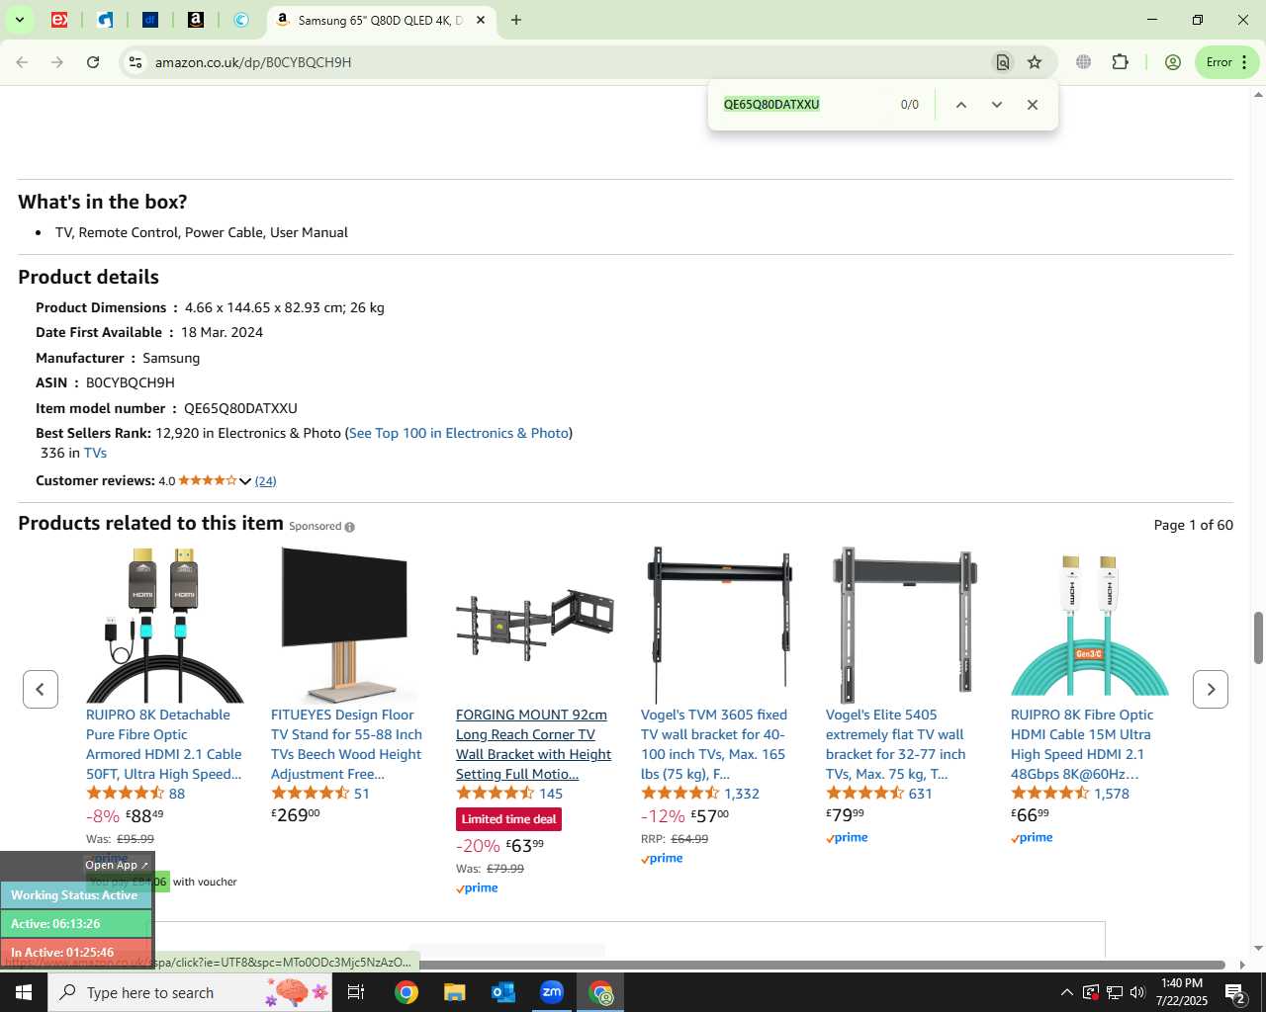Show previous related products carousel page

coord(41,689)
